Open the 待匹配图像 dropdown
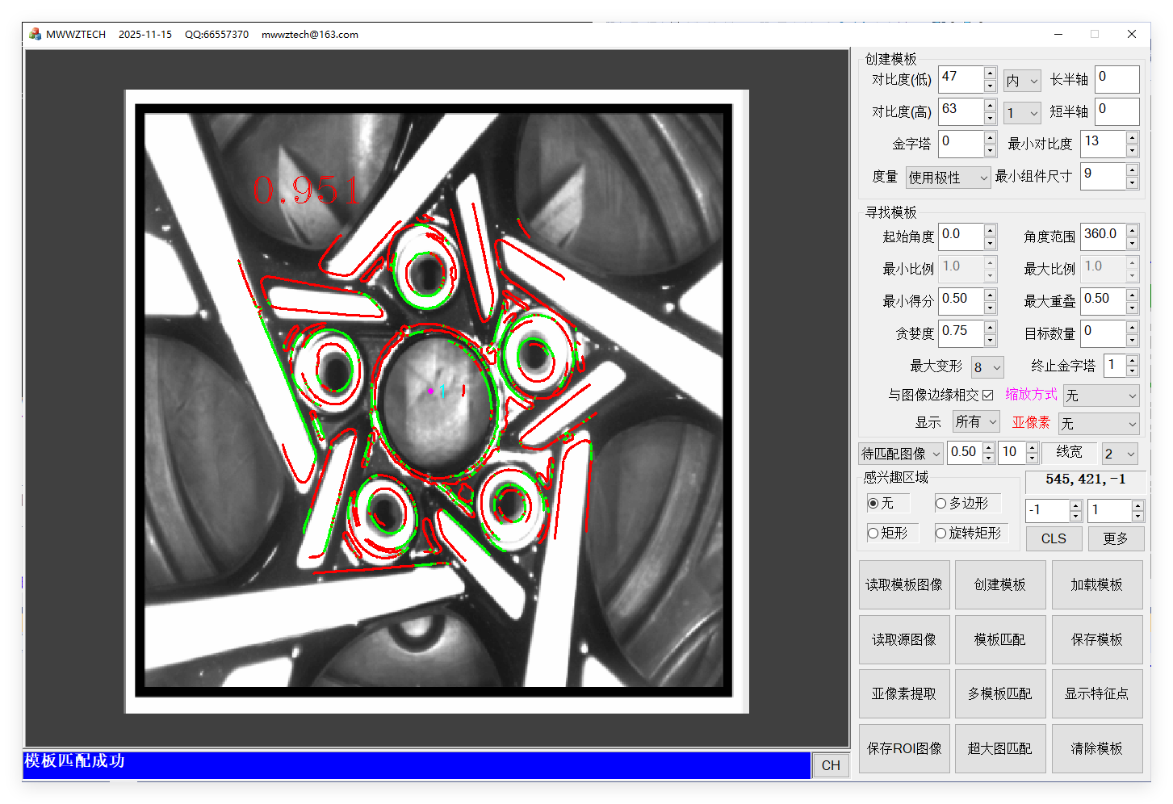1173x804 pixels. click(901, 454)
